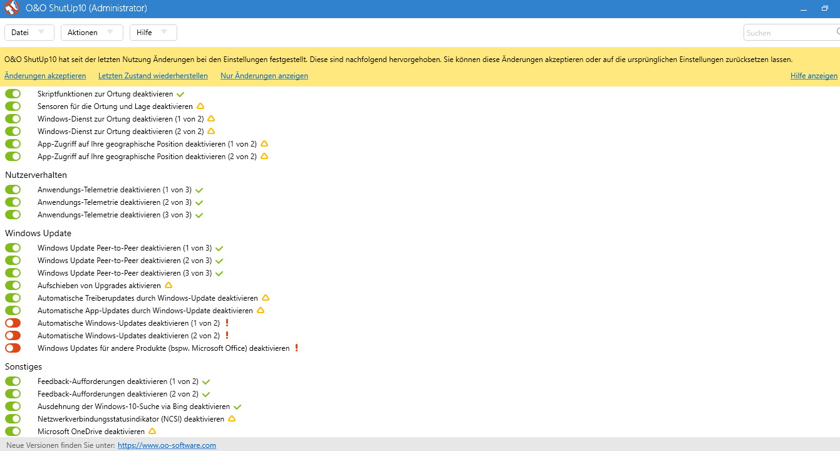840x451 pixels.
Task: Click checkmark for Peer-to-Peer deaktivieren (2 von 3)
Action: tap(219, 261)
